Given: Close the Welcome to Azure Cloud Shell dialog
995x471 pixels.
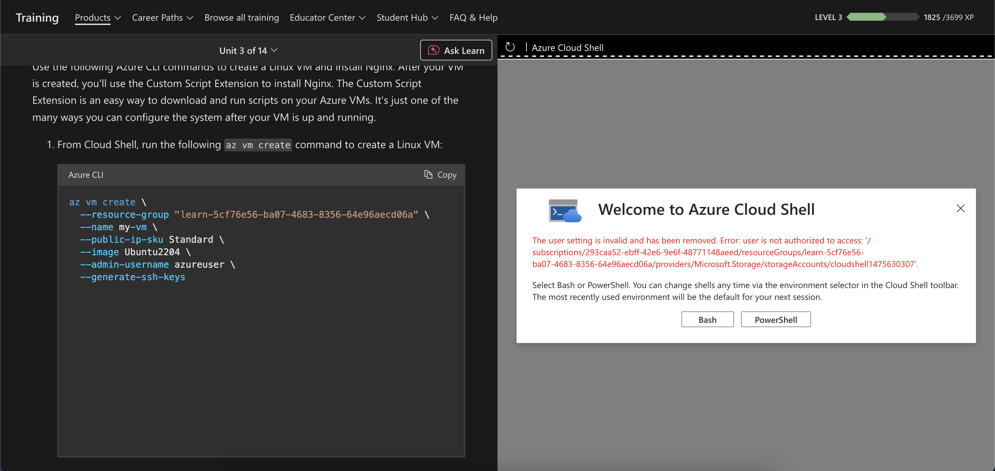Looking at the screenshot, I should (960, 209).
